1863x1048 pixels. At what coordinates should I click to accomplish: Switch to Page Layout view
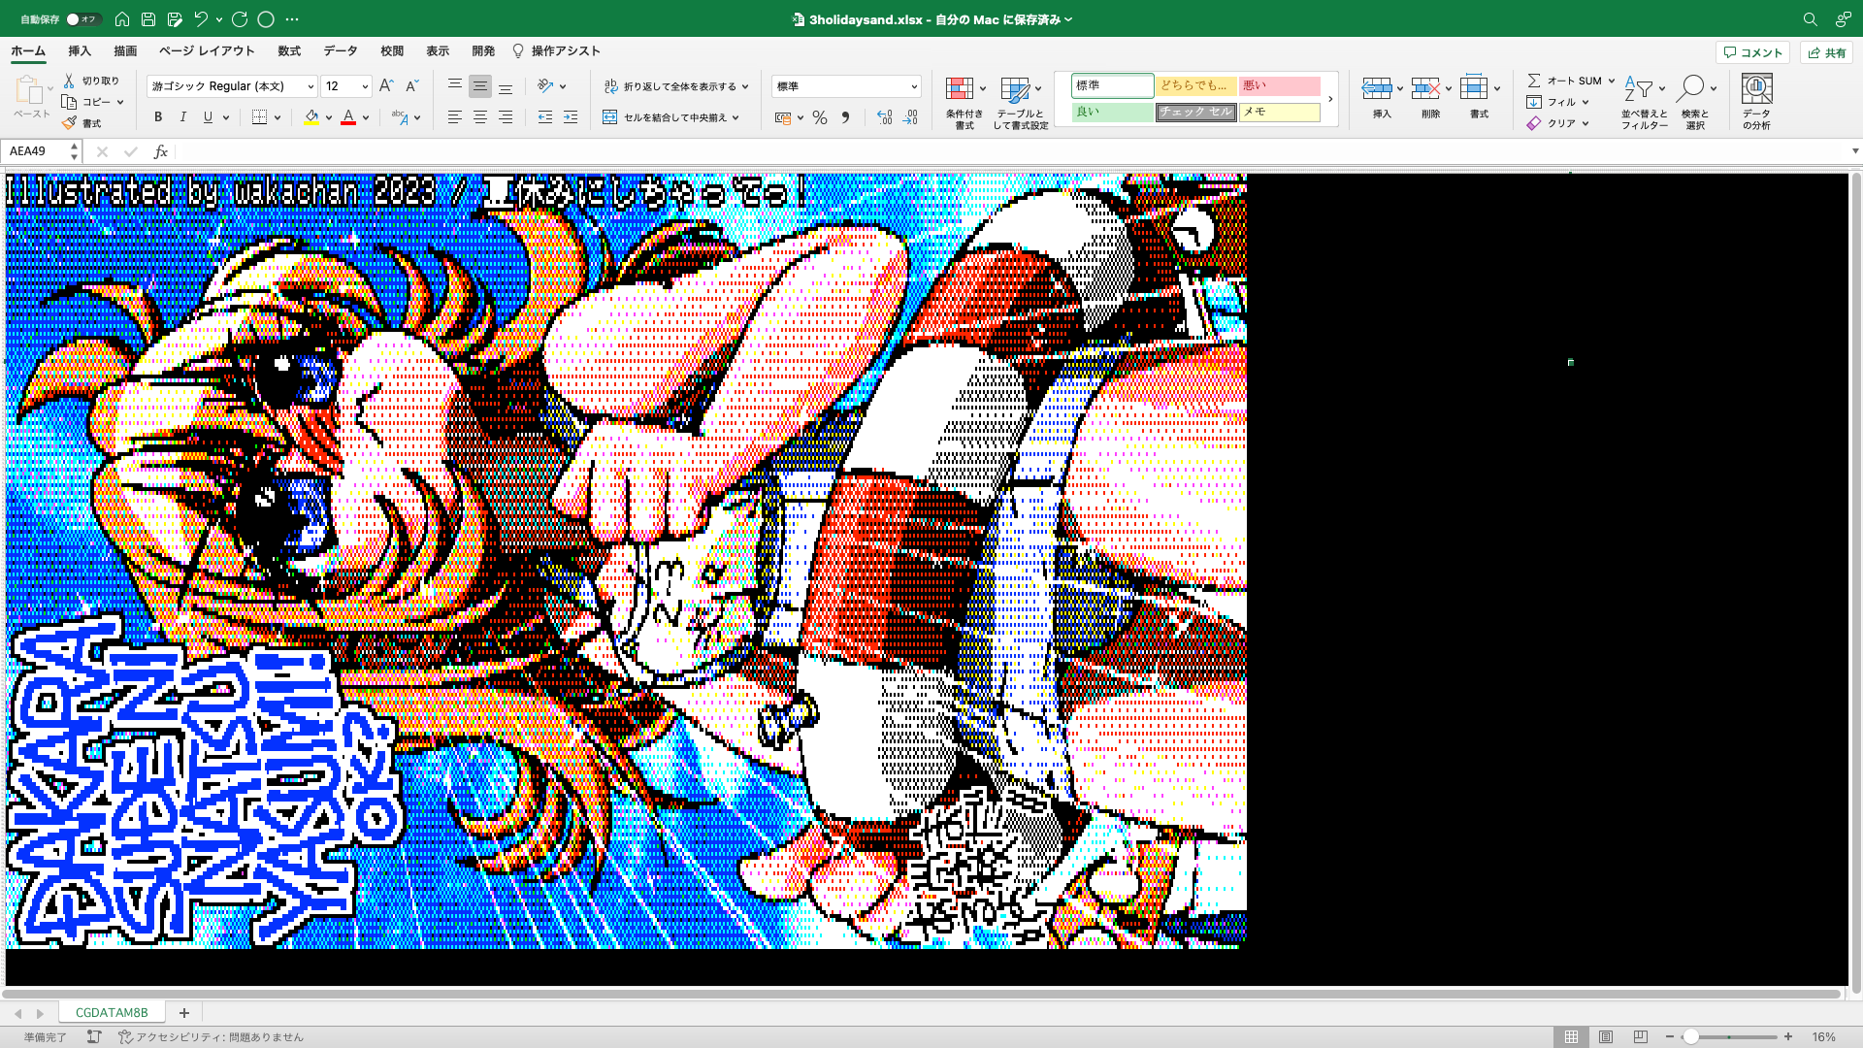point(1606,1036)
